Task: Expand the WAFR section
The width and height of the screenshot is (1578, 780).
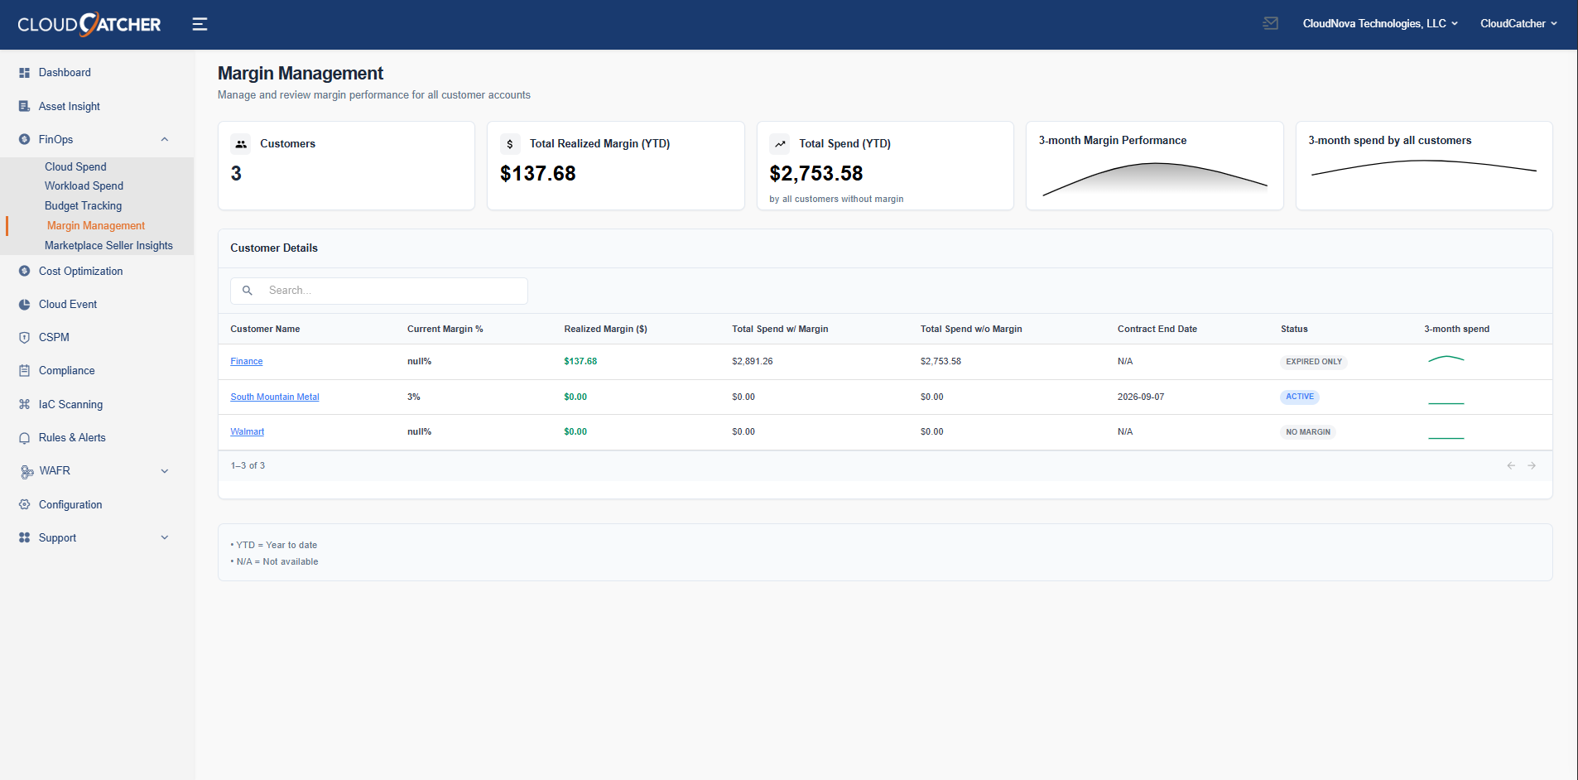Action: [x=164, y=470]
